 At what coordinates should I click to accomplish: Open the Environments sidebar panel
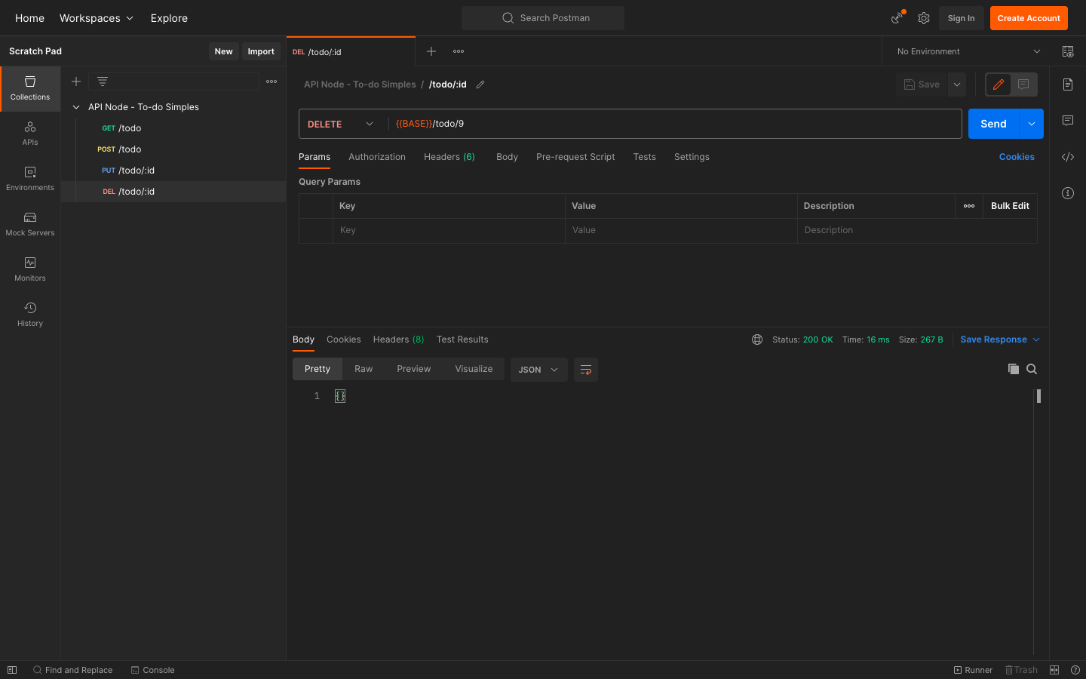(30, 179)
